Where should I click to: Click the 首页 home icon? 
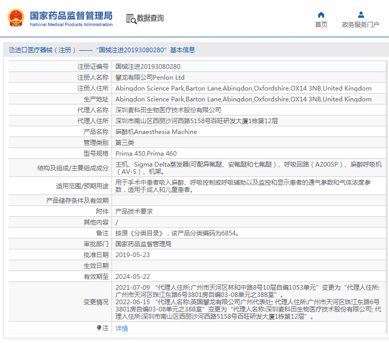click(x=321, y=15)
